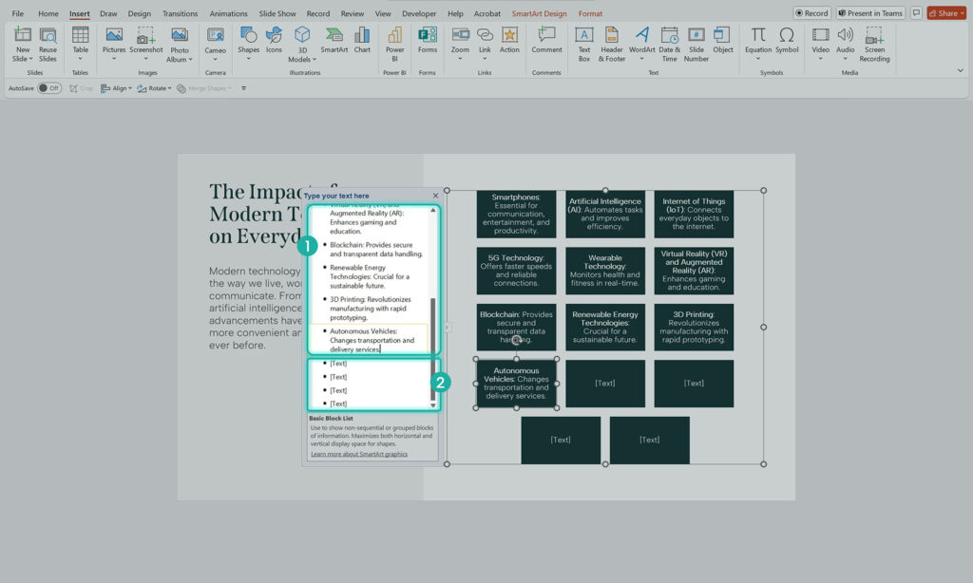Insert a New Slide
Image resolution: width=973 pixels, height=583 pixels.
[23, 45]
